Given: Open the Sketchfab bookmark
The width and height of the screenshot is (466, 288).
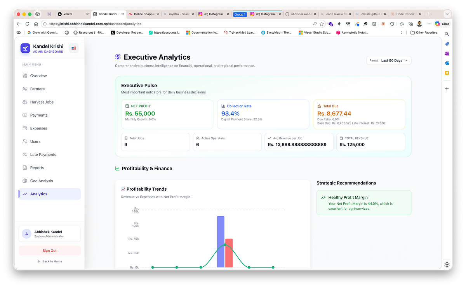Looking at the screenshot, I should (x=276, y=33).
